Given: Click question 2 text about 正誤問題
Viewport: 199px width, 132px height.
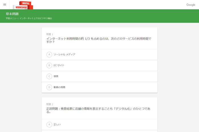Looking at the screenshot, I should coord(98,110).
